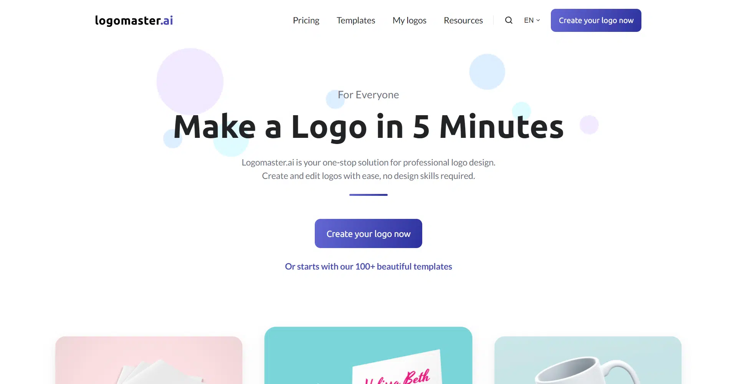
Task: Click the large lavender decorative circle
Action: tap(190, 81)
